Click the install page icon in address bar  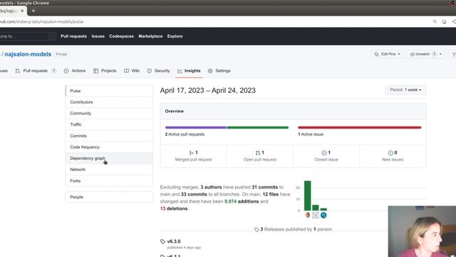click(444, 21)
